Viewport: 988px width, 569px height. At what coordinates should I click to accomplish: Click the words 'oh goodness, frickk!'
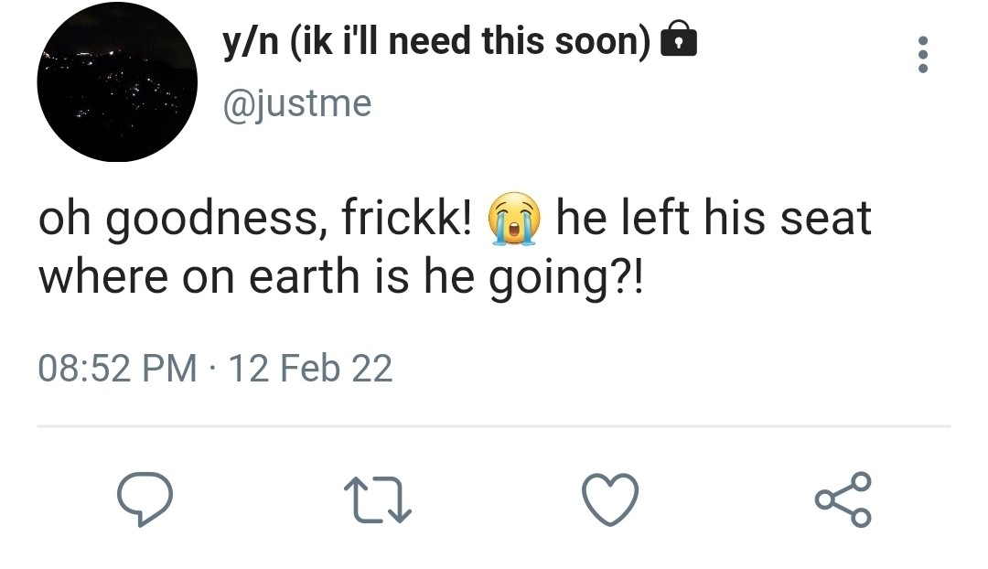255,220
